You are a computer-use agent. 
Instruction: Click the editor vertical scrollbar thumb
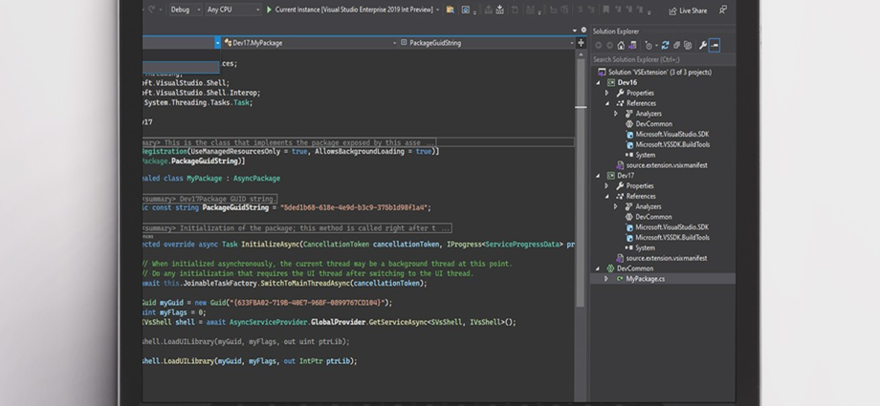581,182
